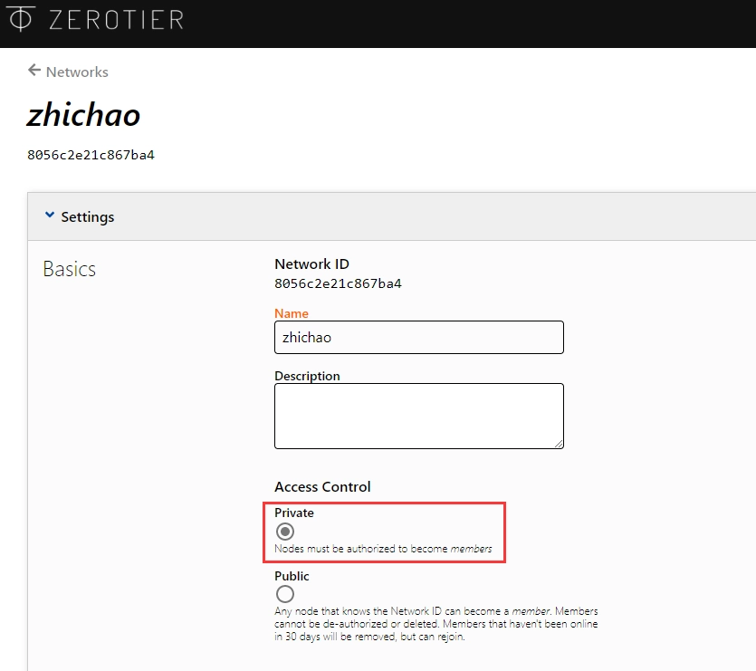The width and height of the screenshot is (756, 671).
Task: Click the Description field label
Action: point(307,376)
